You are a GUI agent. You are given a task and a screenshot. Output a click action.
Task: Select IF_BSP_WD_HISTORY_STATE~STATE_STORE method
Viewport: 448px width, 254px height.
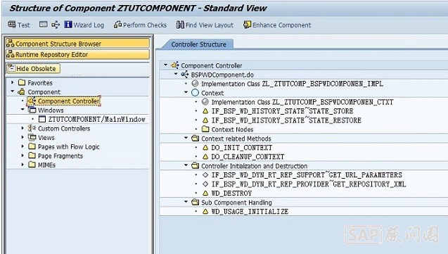[x=282, y=111]
